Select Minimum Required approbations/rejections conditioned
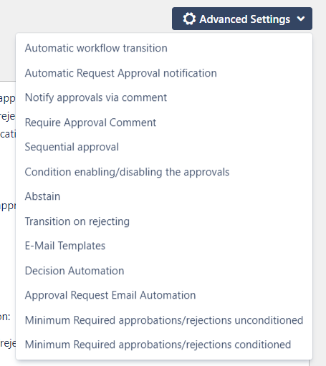 tap(164, 345)
